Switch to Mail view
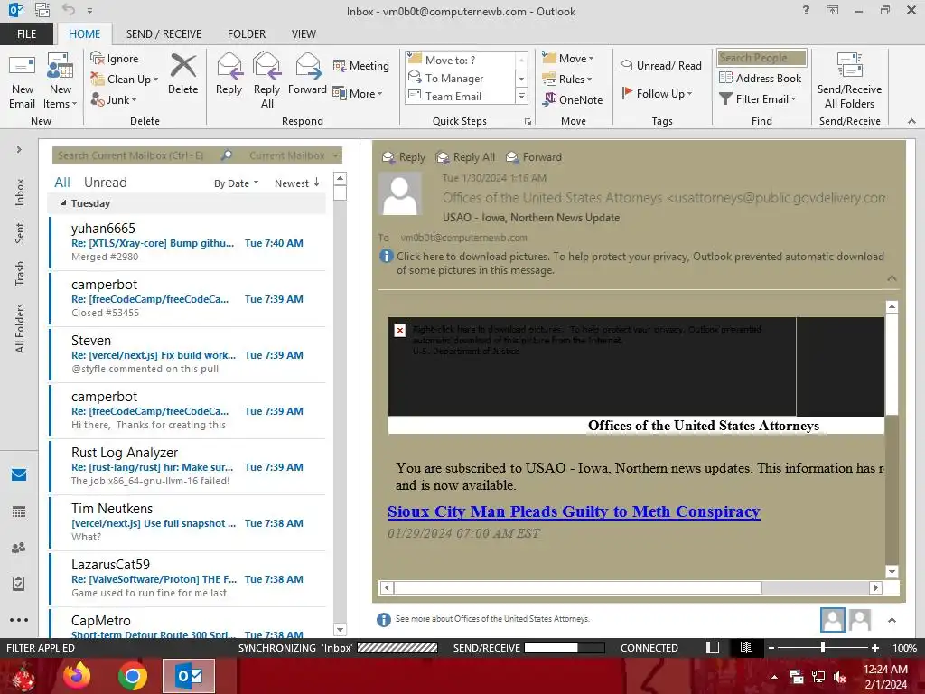Viewport: 925px width, 694px height. 19,474
